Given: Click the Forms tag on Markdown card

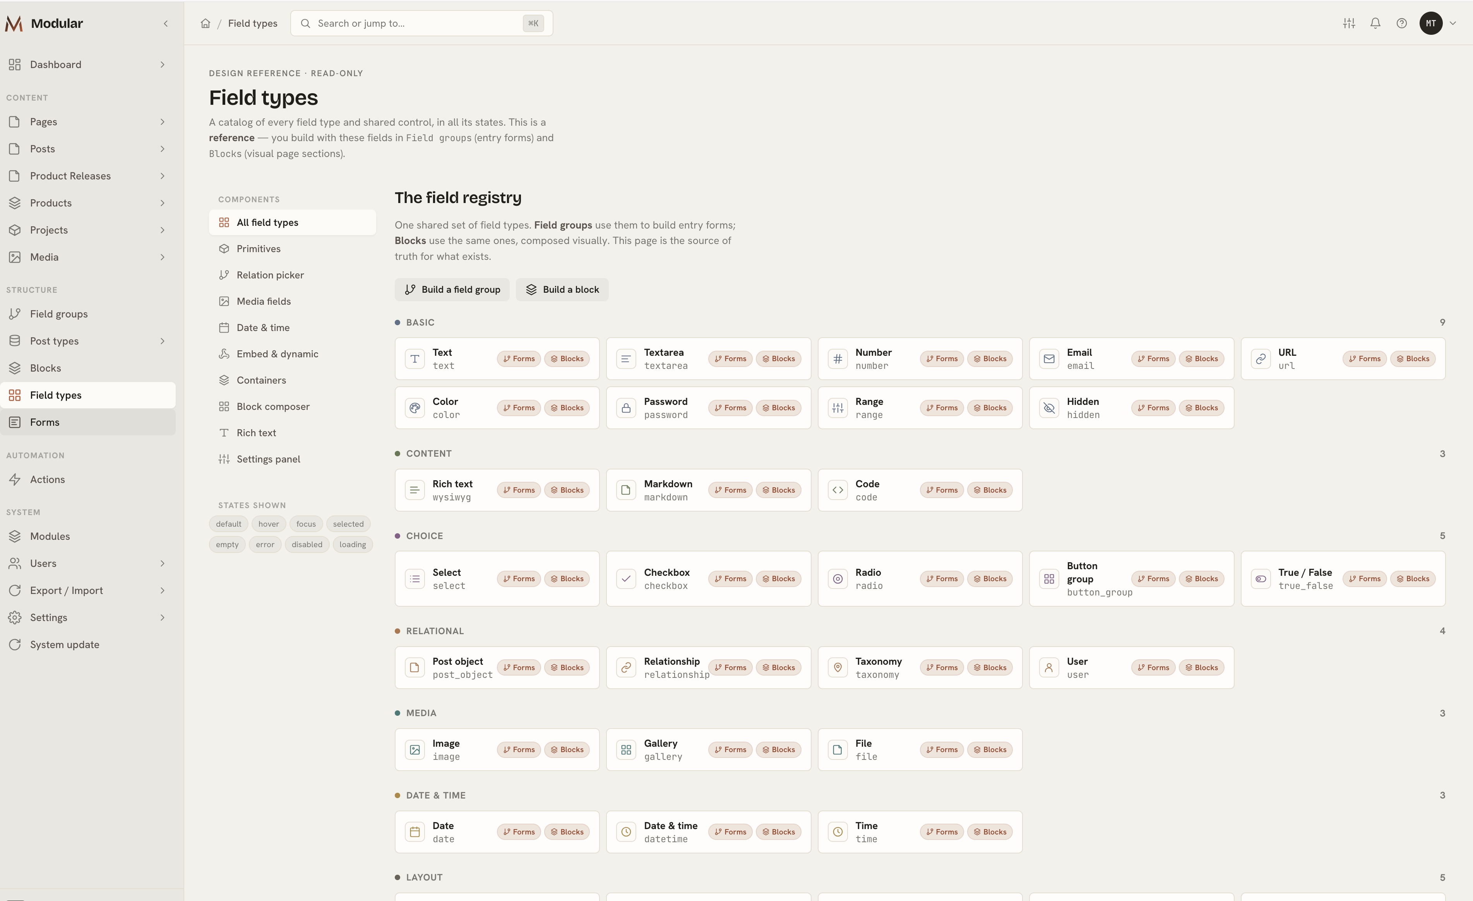Looking at the screenshot, I should 730,490.
